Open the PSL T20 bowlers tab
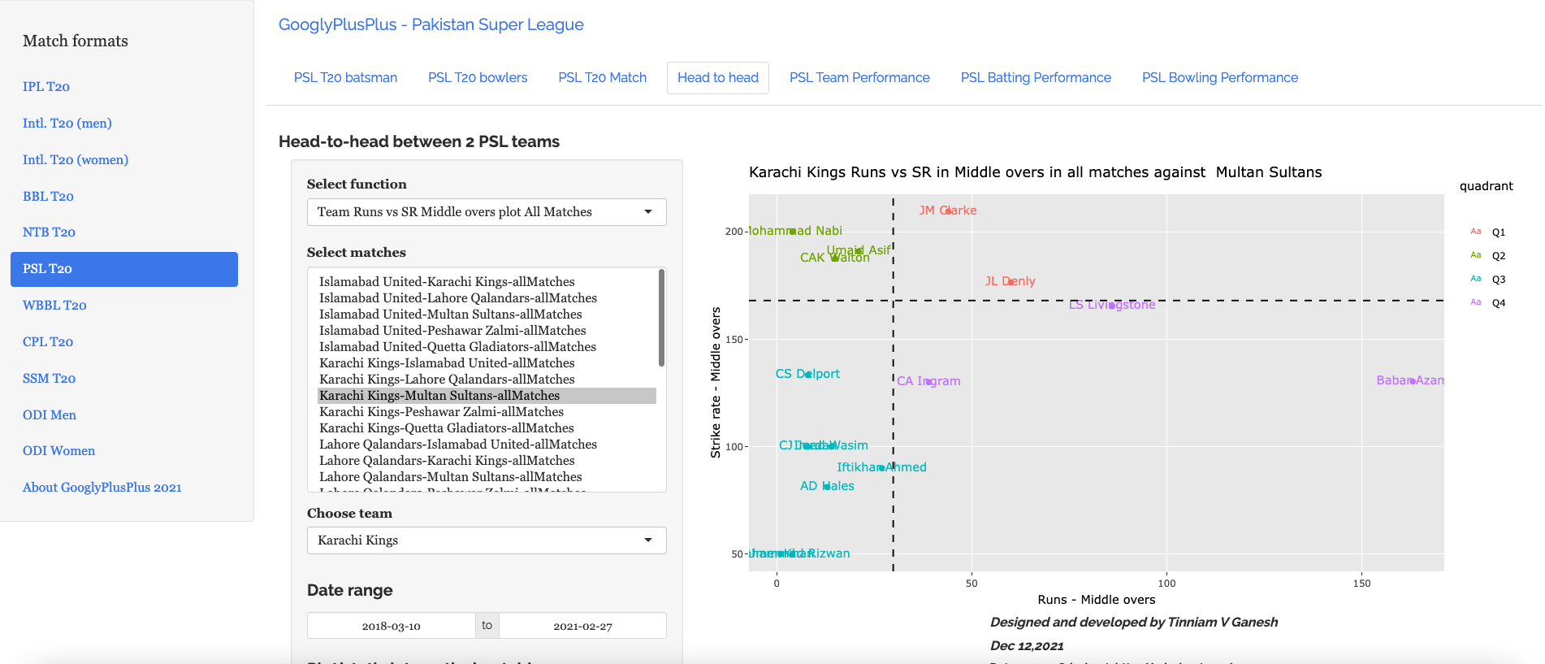 coord(478,78)
